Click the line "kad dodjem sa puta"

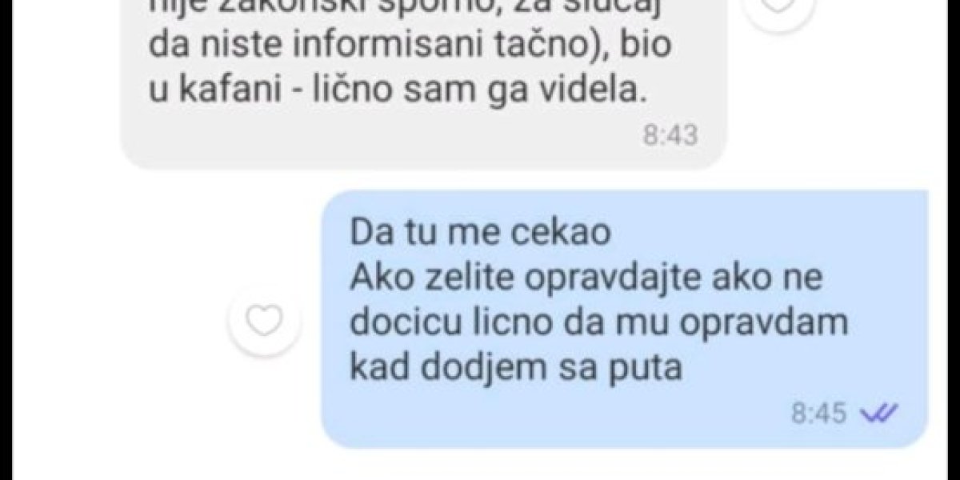(x=514, y=370)
